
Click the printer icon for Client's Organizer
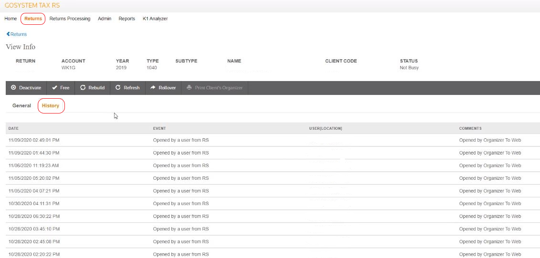[189, 88]
